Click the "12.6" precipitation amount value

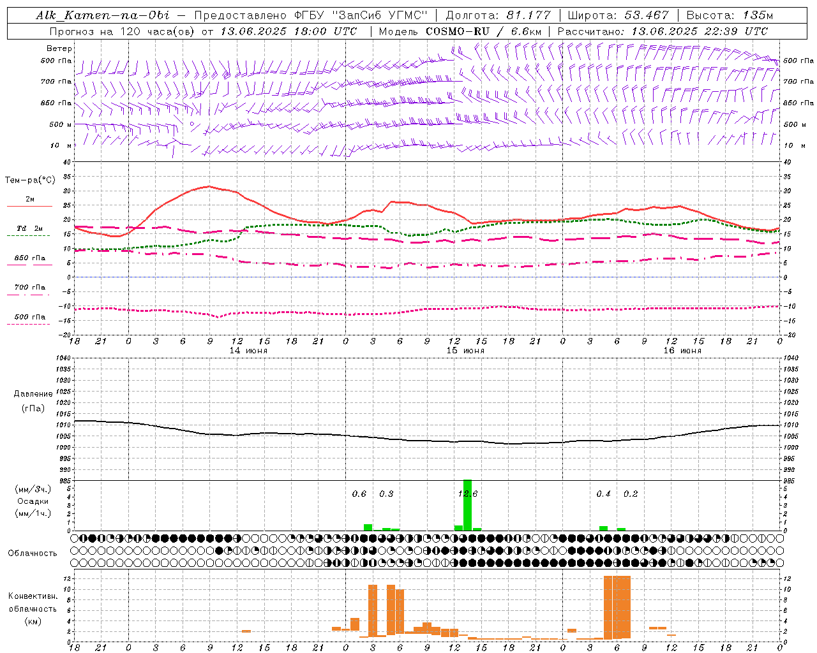pos(468,494)
